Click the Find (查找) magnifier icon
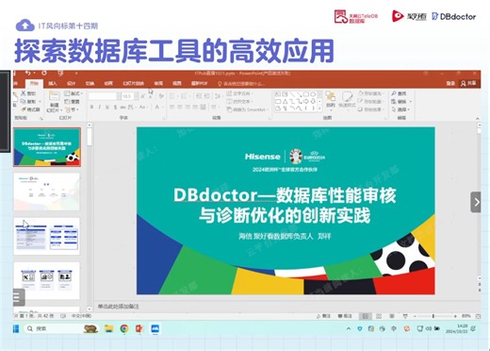Viewport: 490px width, 351px height. coord(394,93)
